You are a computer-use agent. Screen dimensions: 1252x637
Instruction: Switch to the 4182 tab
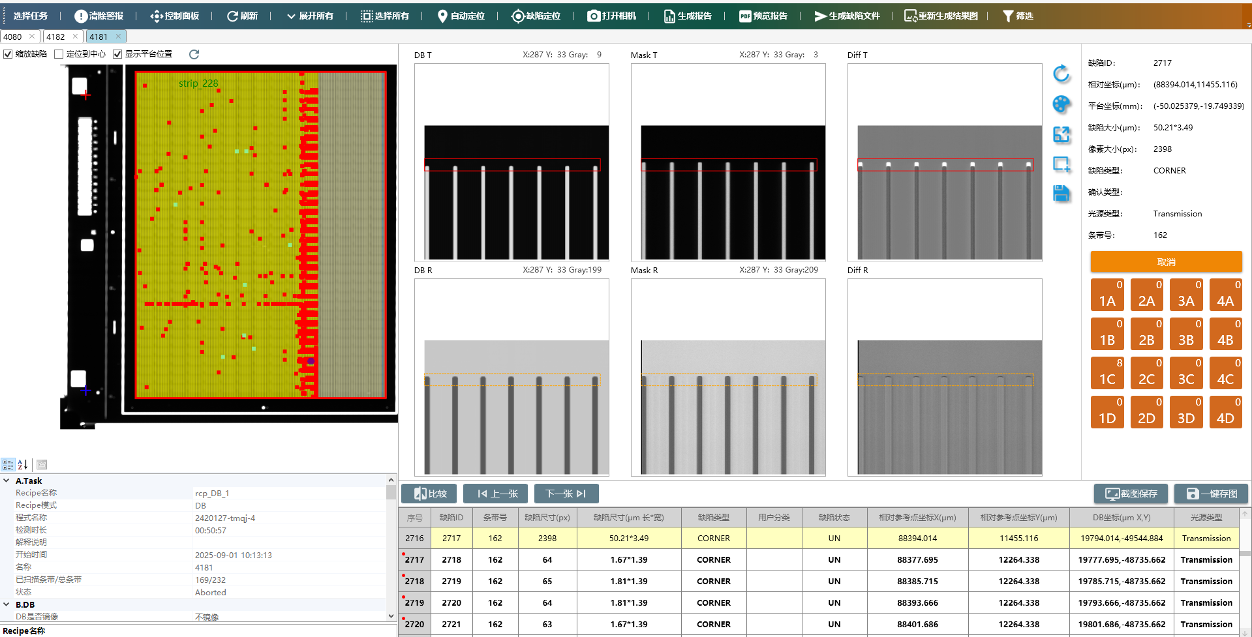coord(55,37)
